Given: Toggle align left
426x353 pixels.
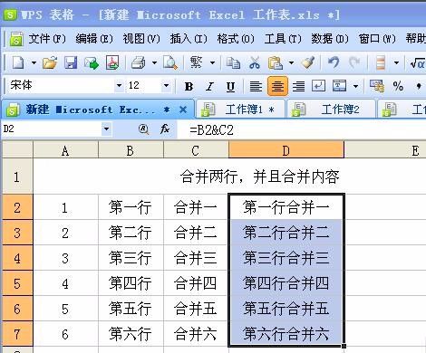Looking at the screenshot, I should point(256,87).
